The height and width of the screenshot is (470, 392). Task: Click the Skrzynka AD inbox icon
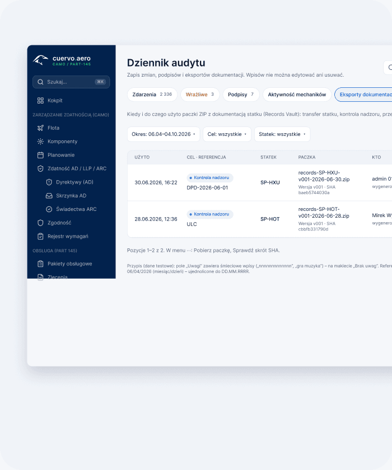pos(49,196)
